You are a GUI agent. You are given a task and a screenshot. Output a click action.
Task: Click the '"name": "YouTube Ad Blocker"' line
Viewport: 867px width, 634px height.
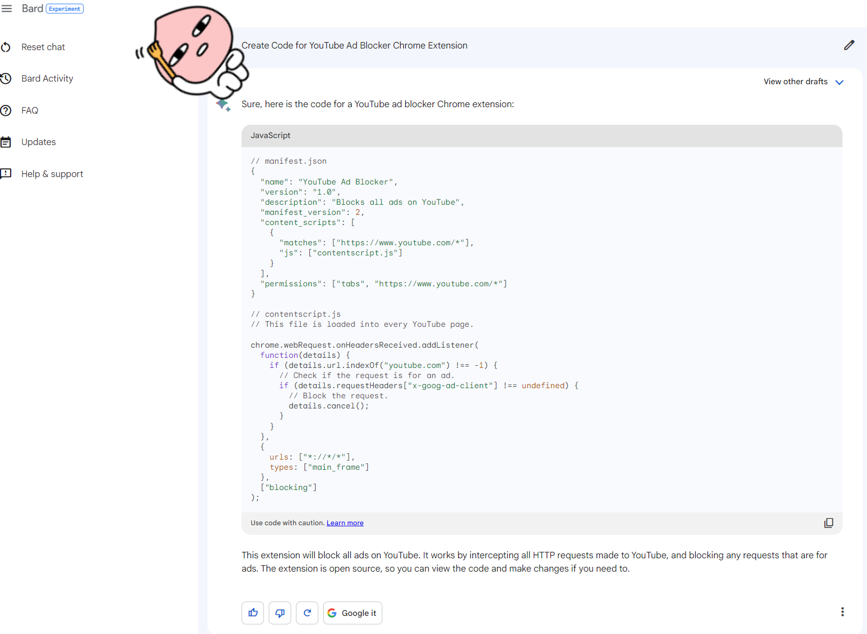(x=328, y=182)
